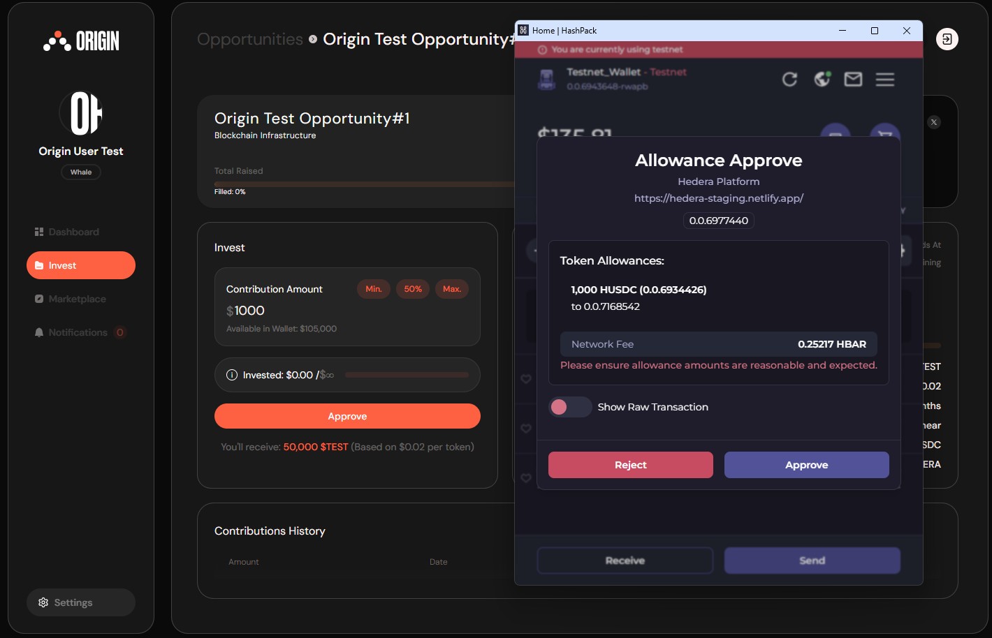992x638 pixels.
Task: Click the HashPack refresh icon
Action: coord(789,80)
